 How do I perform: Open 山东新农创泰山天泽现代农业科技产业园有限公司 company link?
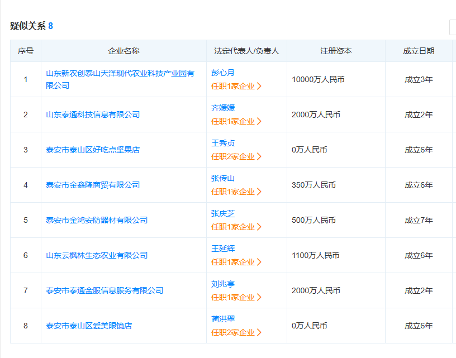click(x=120, y=73)
